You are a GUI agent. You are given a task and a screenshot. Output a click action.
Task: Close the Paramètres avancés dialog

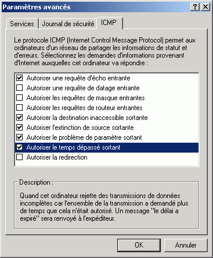click(x=205, y=7)
